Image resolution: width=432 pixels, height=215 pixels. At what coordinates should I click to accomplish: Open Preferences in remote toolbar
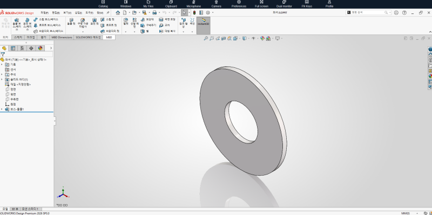tap(239, 4)
